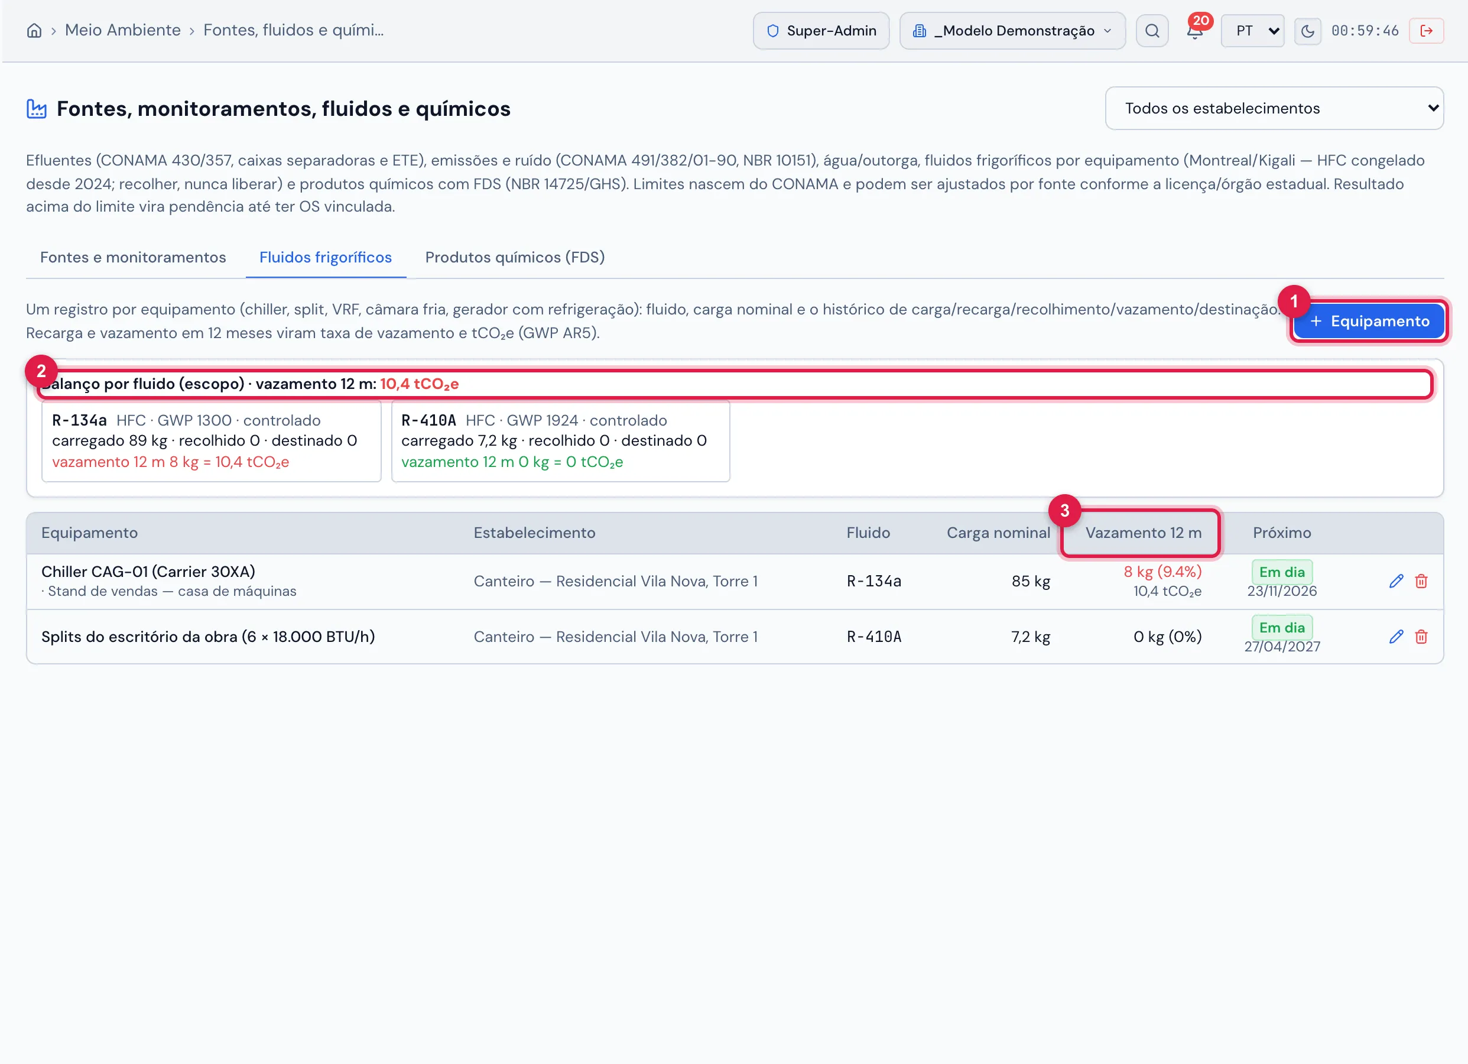Image resolution: width=1468 pixels, height=1064 pixels.
Task: Open the Super-Admin role button
Action: [821, 30]
